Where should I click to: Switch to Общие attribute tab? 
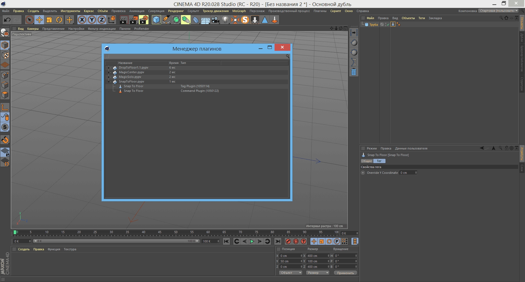(367, 161)
